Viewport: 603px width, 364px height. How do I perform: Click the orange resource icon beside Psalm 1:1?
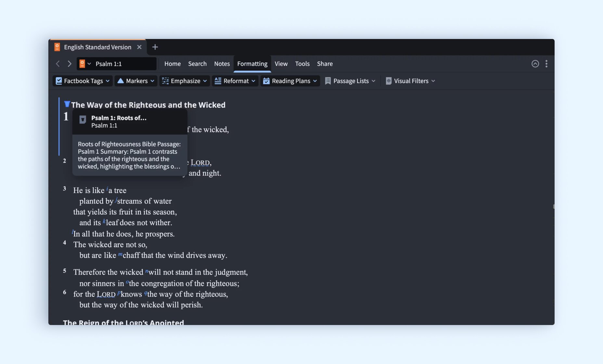82,64
